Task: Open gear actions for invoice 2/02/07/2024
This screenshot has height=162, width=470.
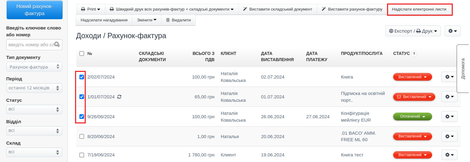Action: point(449,77)
